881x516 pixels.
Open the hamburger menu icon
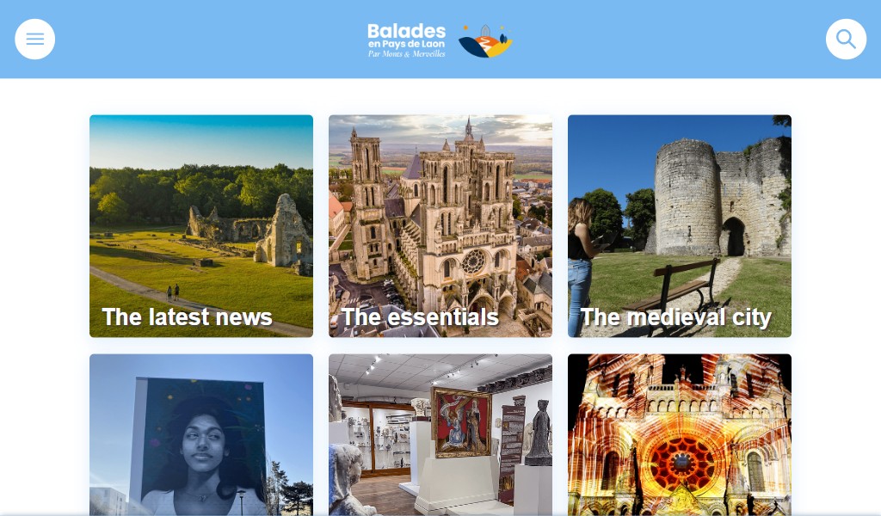pyautogui.click(x=34, y=40)
